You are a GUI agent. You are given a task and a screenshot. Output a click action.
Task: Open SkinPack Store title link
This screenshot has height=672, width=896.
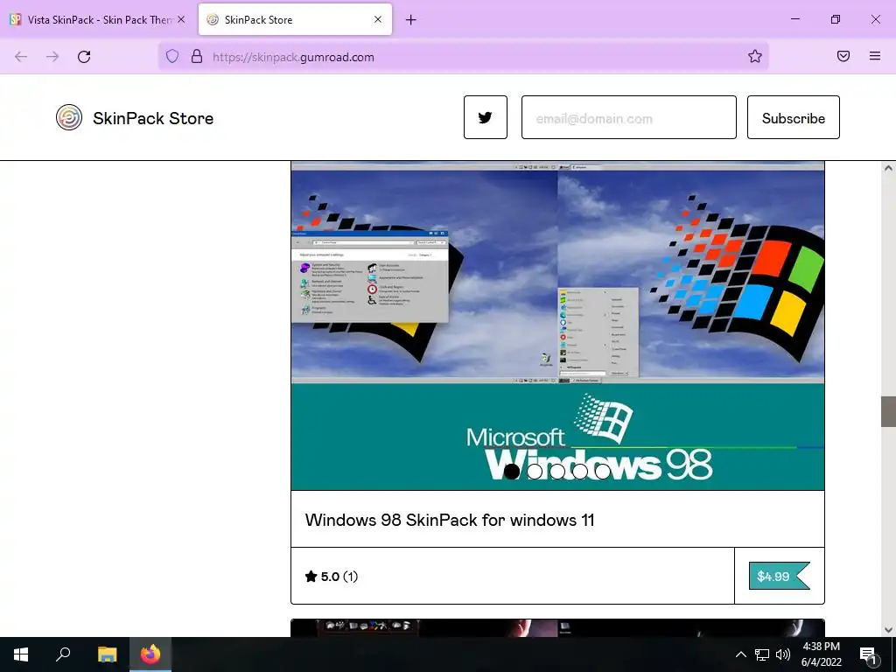(x=153, y=118)
